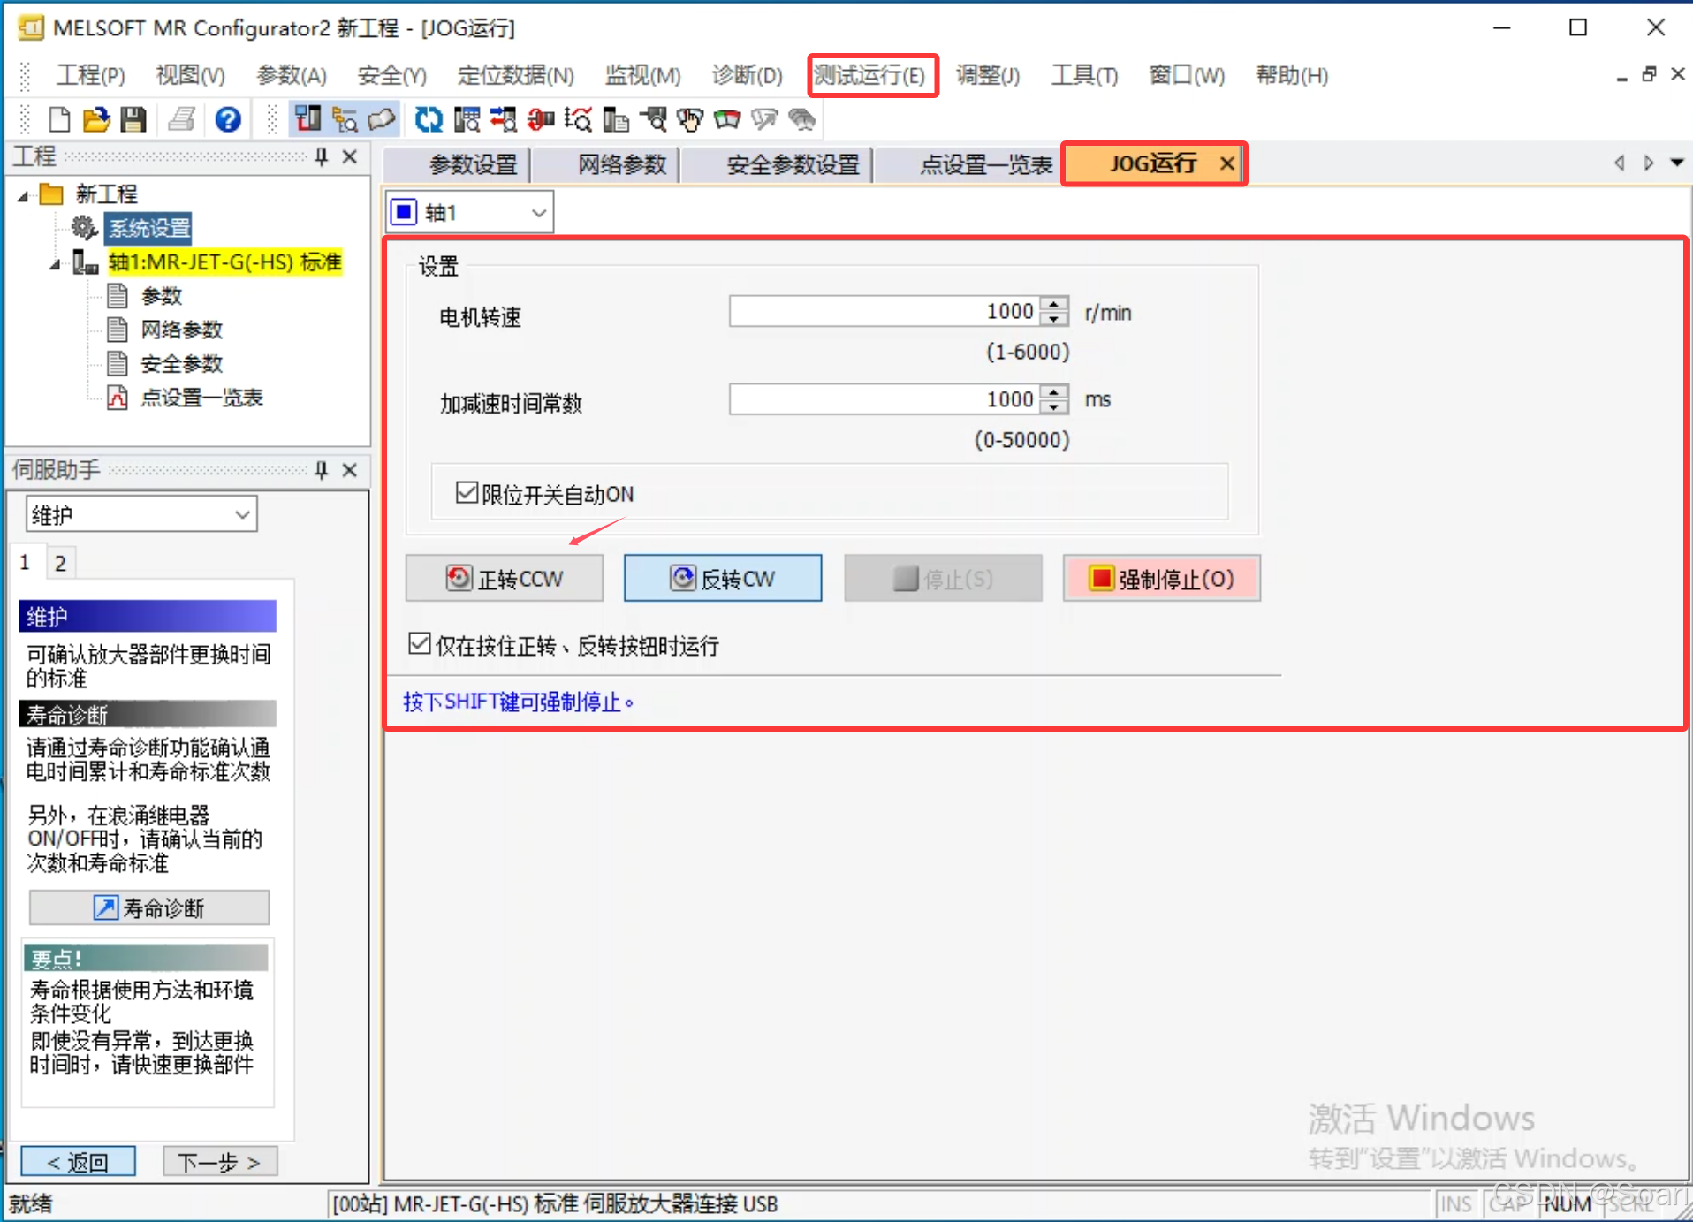Screen dimensions: 1693x1222
Task: Select 系统设置 in project tree
Action: click(148, 228)
